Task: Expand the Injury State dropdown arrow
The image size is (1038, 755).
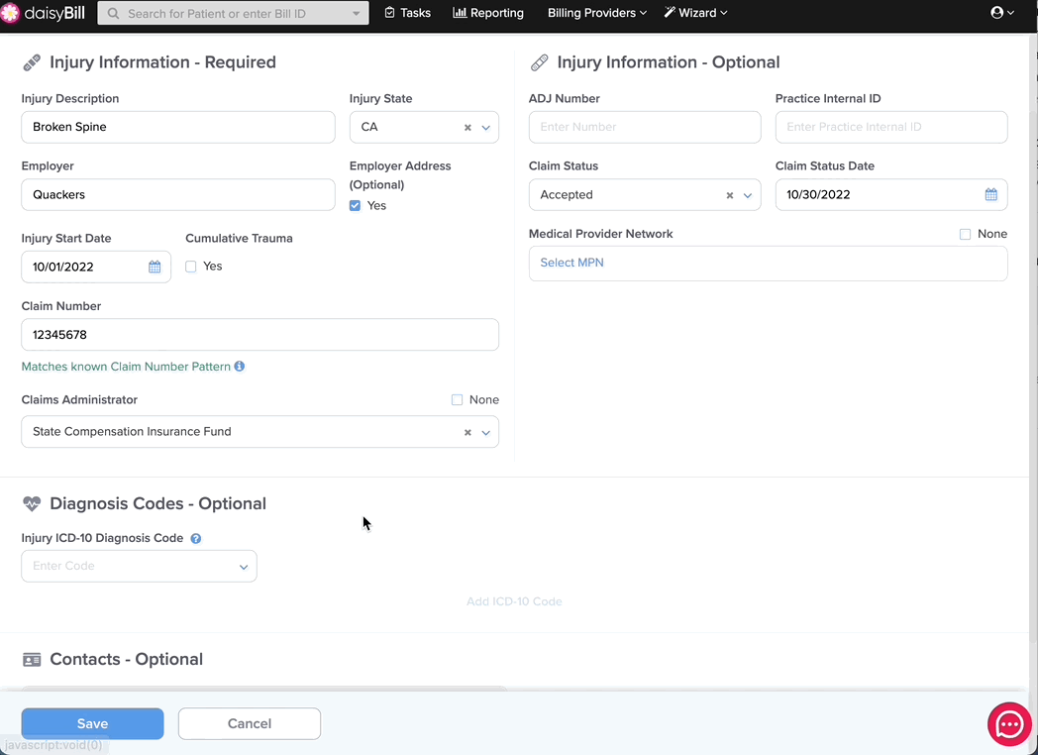Action: pyautogui.click(x=486, y=128)
